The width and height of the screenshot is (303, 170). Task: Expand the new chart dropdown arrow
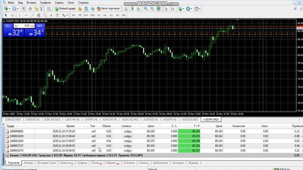[9, 8]
